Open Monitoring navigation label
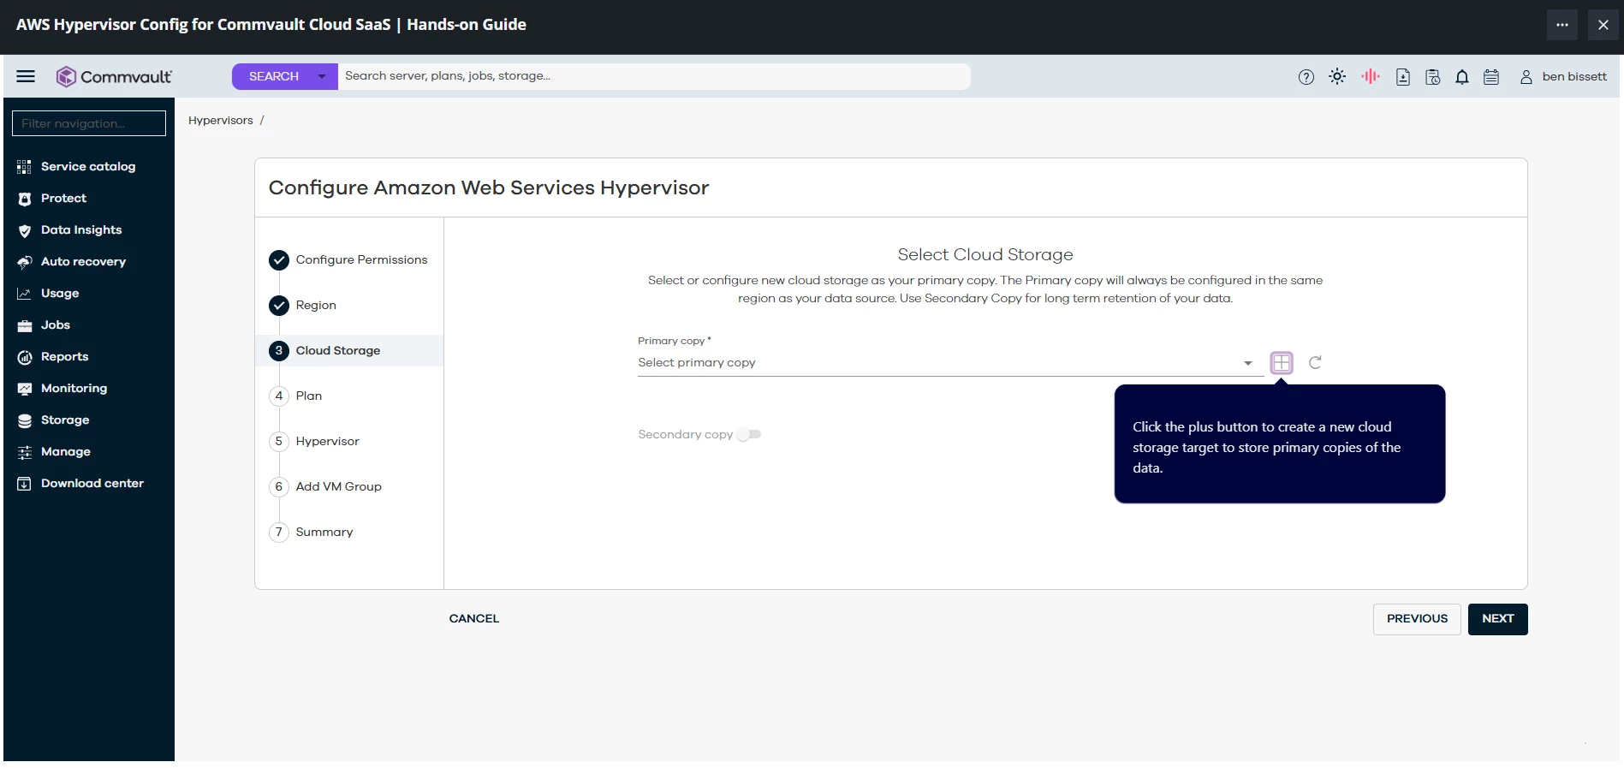 (x=74, y=389)
